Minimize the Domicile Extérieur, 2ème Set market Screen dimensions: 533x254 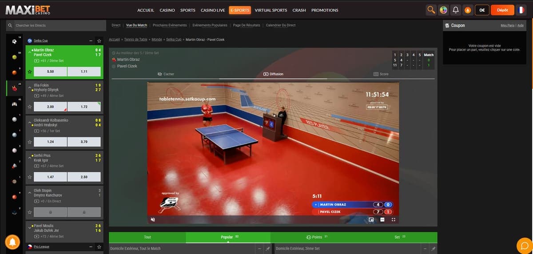coord(426,249)
